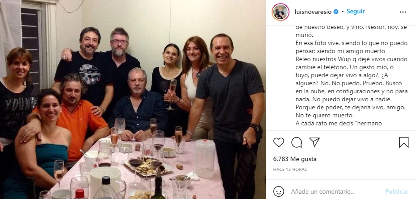Click the luisnovaresio profile avatar
This screenshot has height=199, width=415.
(280, 12)
